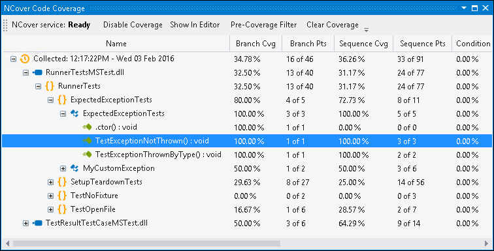Click the Show In Editor button
The height and width of the screenshot is (251, 494).
(195, 25)
